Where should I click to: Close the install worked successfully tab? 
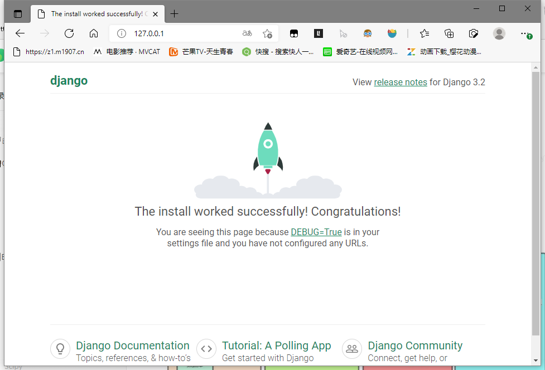point(156,14)
